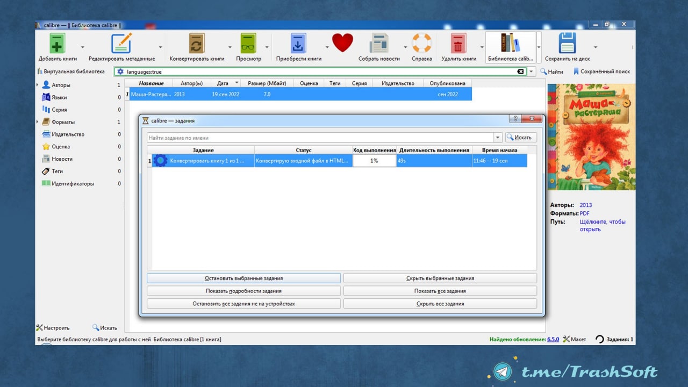Click Show all jobs (Показать все задания)
688x387 pixels.
440,291
